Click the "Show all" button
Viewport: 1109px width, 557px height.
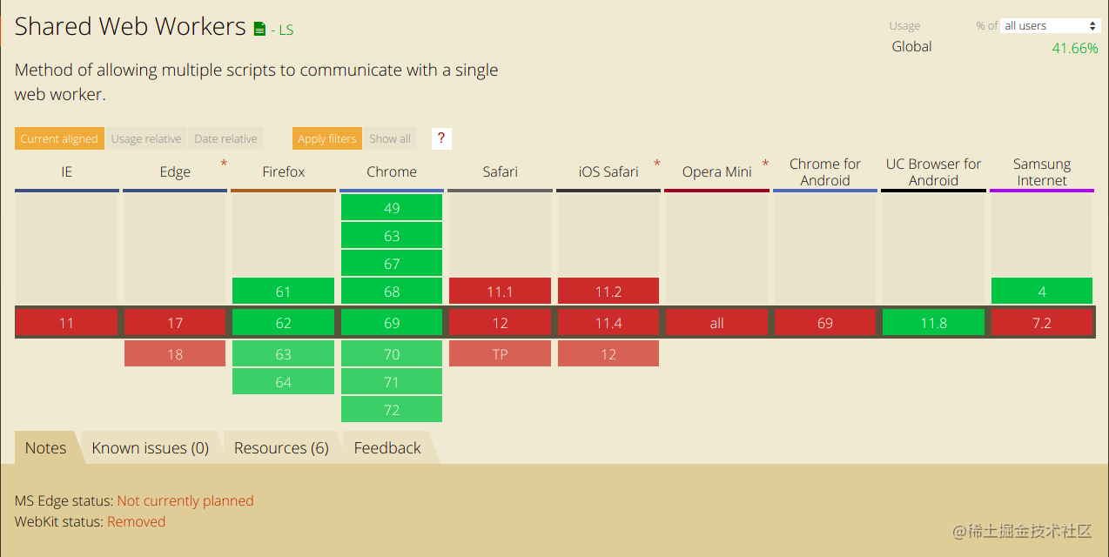[x=389, y=138]
